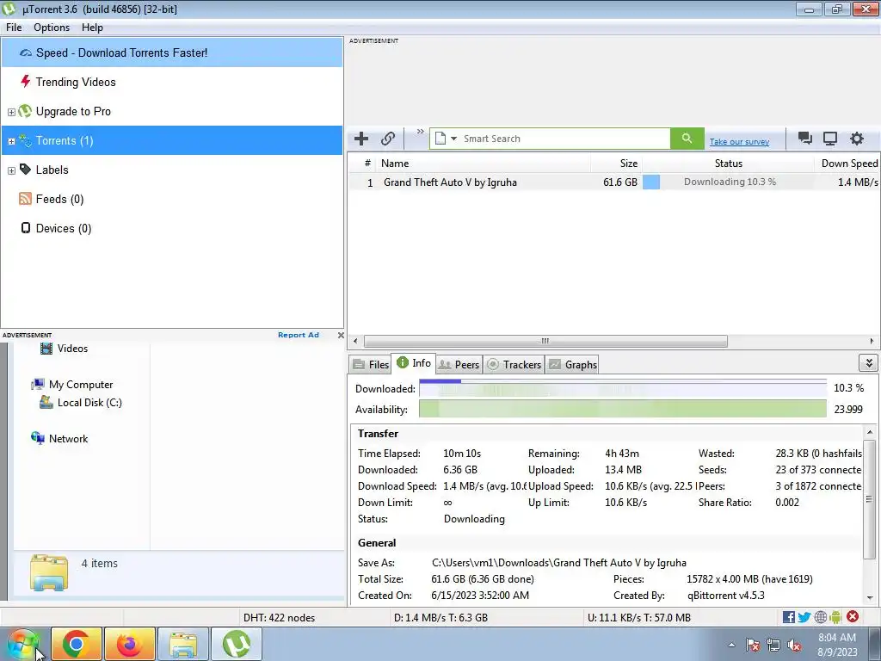Viewport: 881px width, 661px height.
Task: Click the muted volume tray icon
Action: pyautogui.click(x=794, y=646)
